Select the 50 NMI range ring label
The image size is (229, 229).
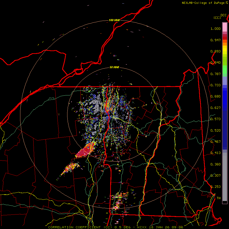point(114,67)
